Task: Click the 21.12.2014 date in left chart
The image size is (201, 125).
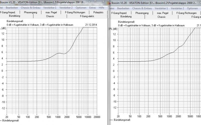Action: click(91, 25)
